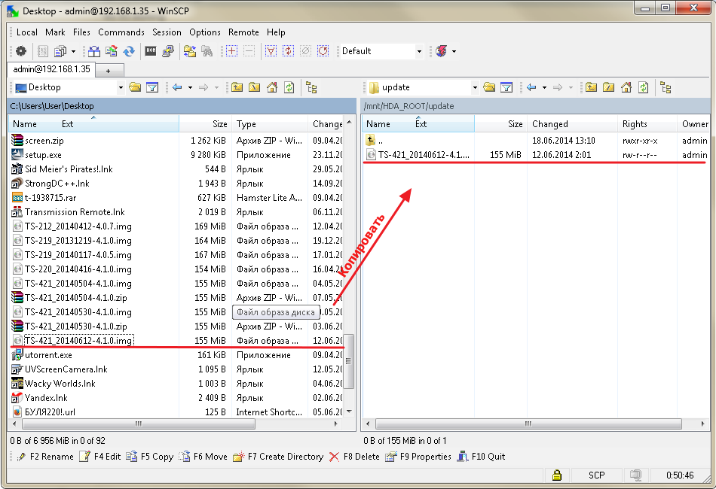
Task: Click local panel vertical scrollbar thumb
Action: (x=348, y=361)
